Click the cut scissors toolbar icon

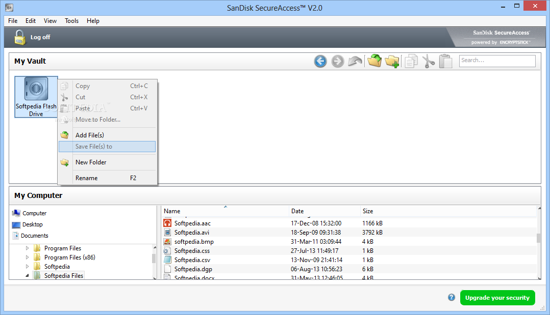[428, 61]
